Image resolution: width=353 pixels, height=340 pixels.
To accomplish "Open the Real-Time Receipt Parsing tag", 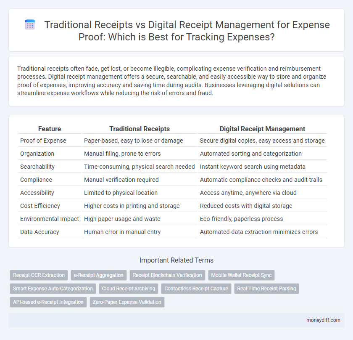I will click(266, 289).
